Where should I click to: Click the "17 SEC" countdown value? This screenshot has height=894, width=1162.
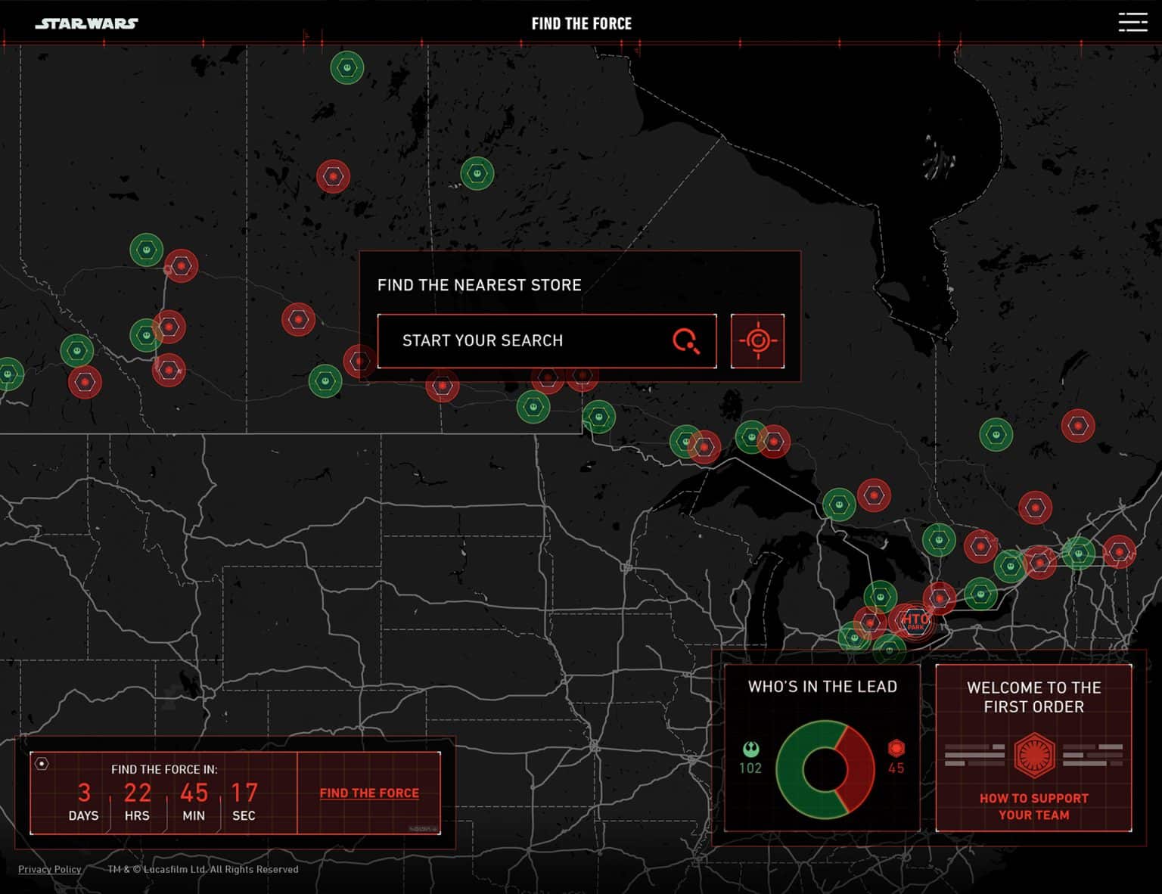pos(244,802)
